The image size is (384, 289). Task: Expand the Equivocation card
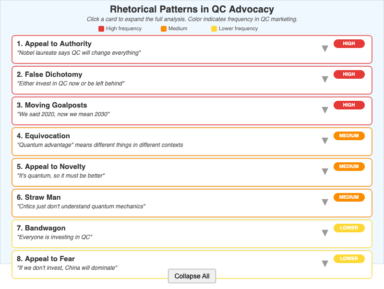coord(325,140)
